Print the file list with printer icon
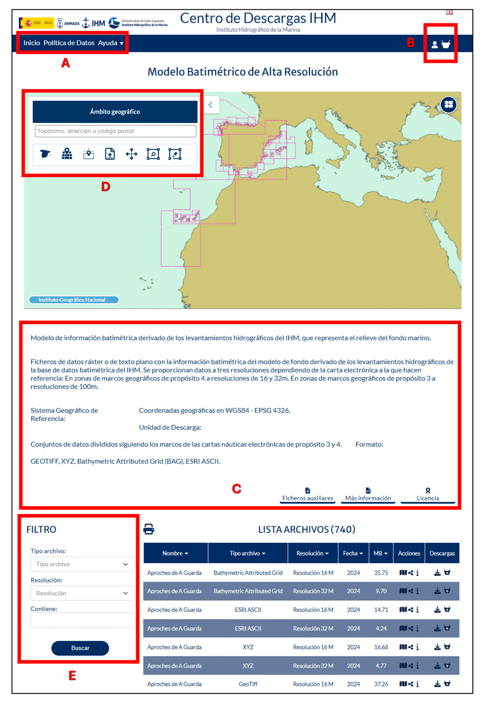The height and width of the screenshot is (704, 485). click(149, 529)
